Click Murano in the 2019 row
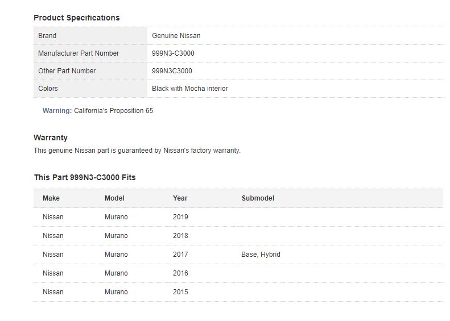The width and height of the screenshot is (450, 321). pyautogui.click(x=116, y=217)
